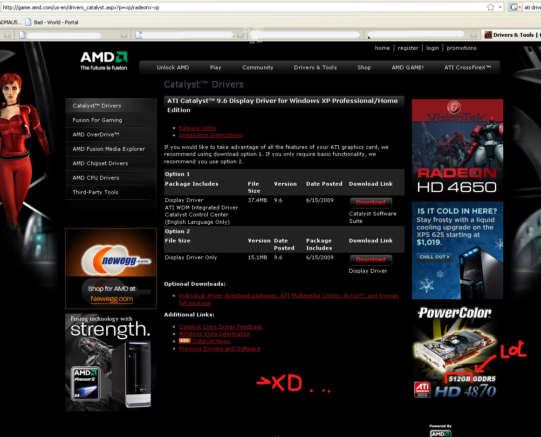Click the login link at top
Image resolution: width=541 pixels, height=437 pixels.
[x=432, y=48]
